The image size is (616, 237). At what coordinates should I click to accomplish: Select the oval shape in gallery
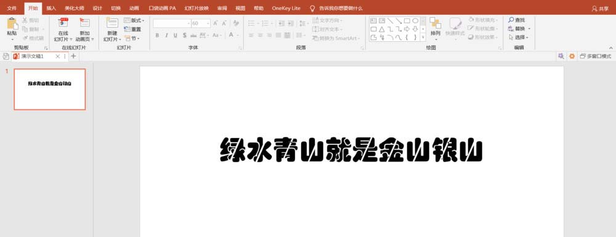point(415,21)
